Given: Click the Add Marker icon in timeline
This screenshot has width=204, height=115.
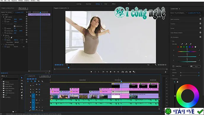Looking at the screenshot, I should [x=39, y=81].
